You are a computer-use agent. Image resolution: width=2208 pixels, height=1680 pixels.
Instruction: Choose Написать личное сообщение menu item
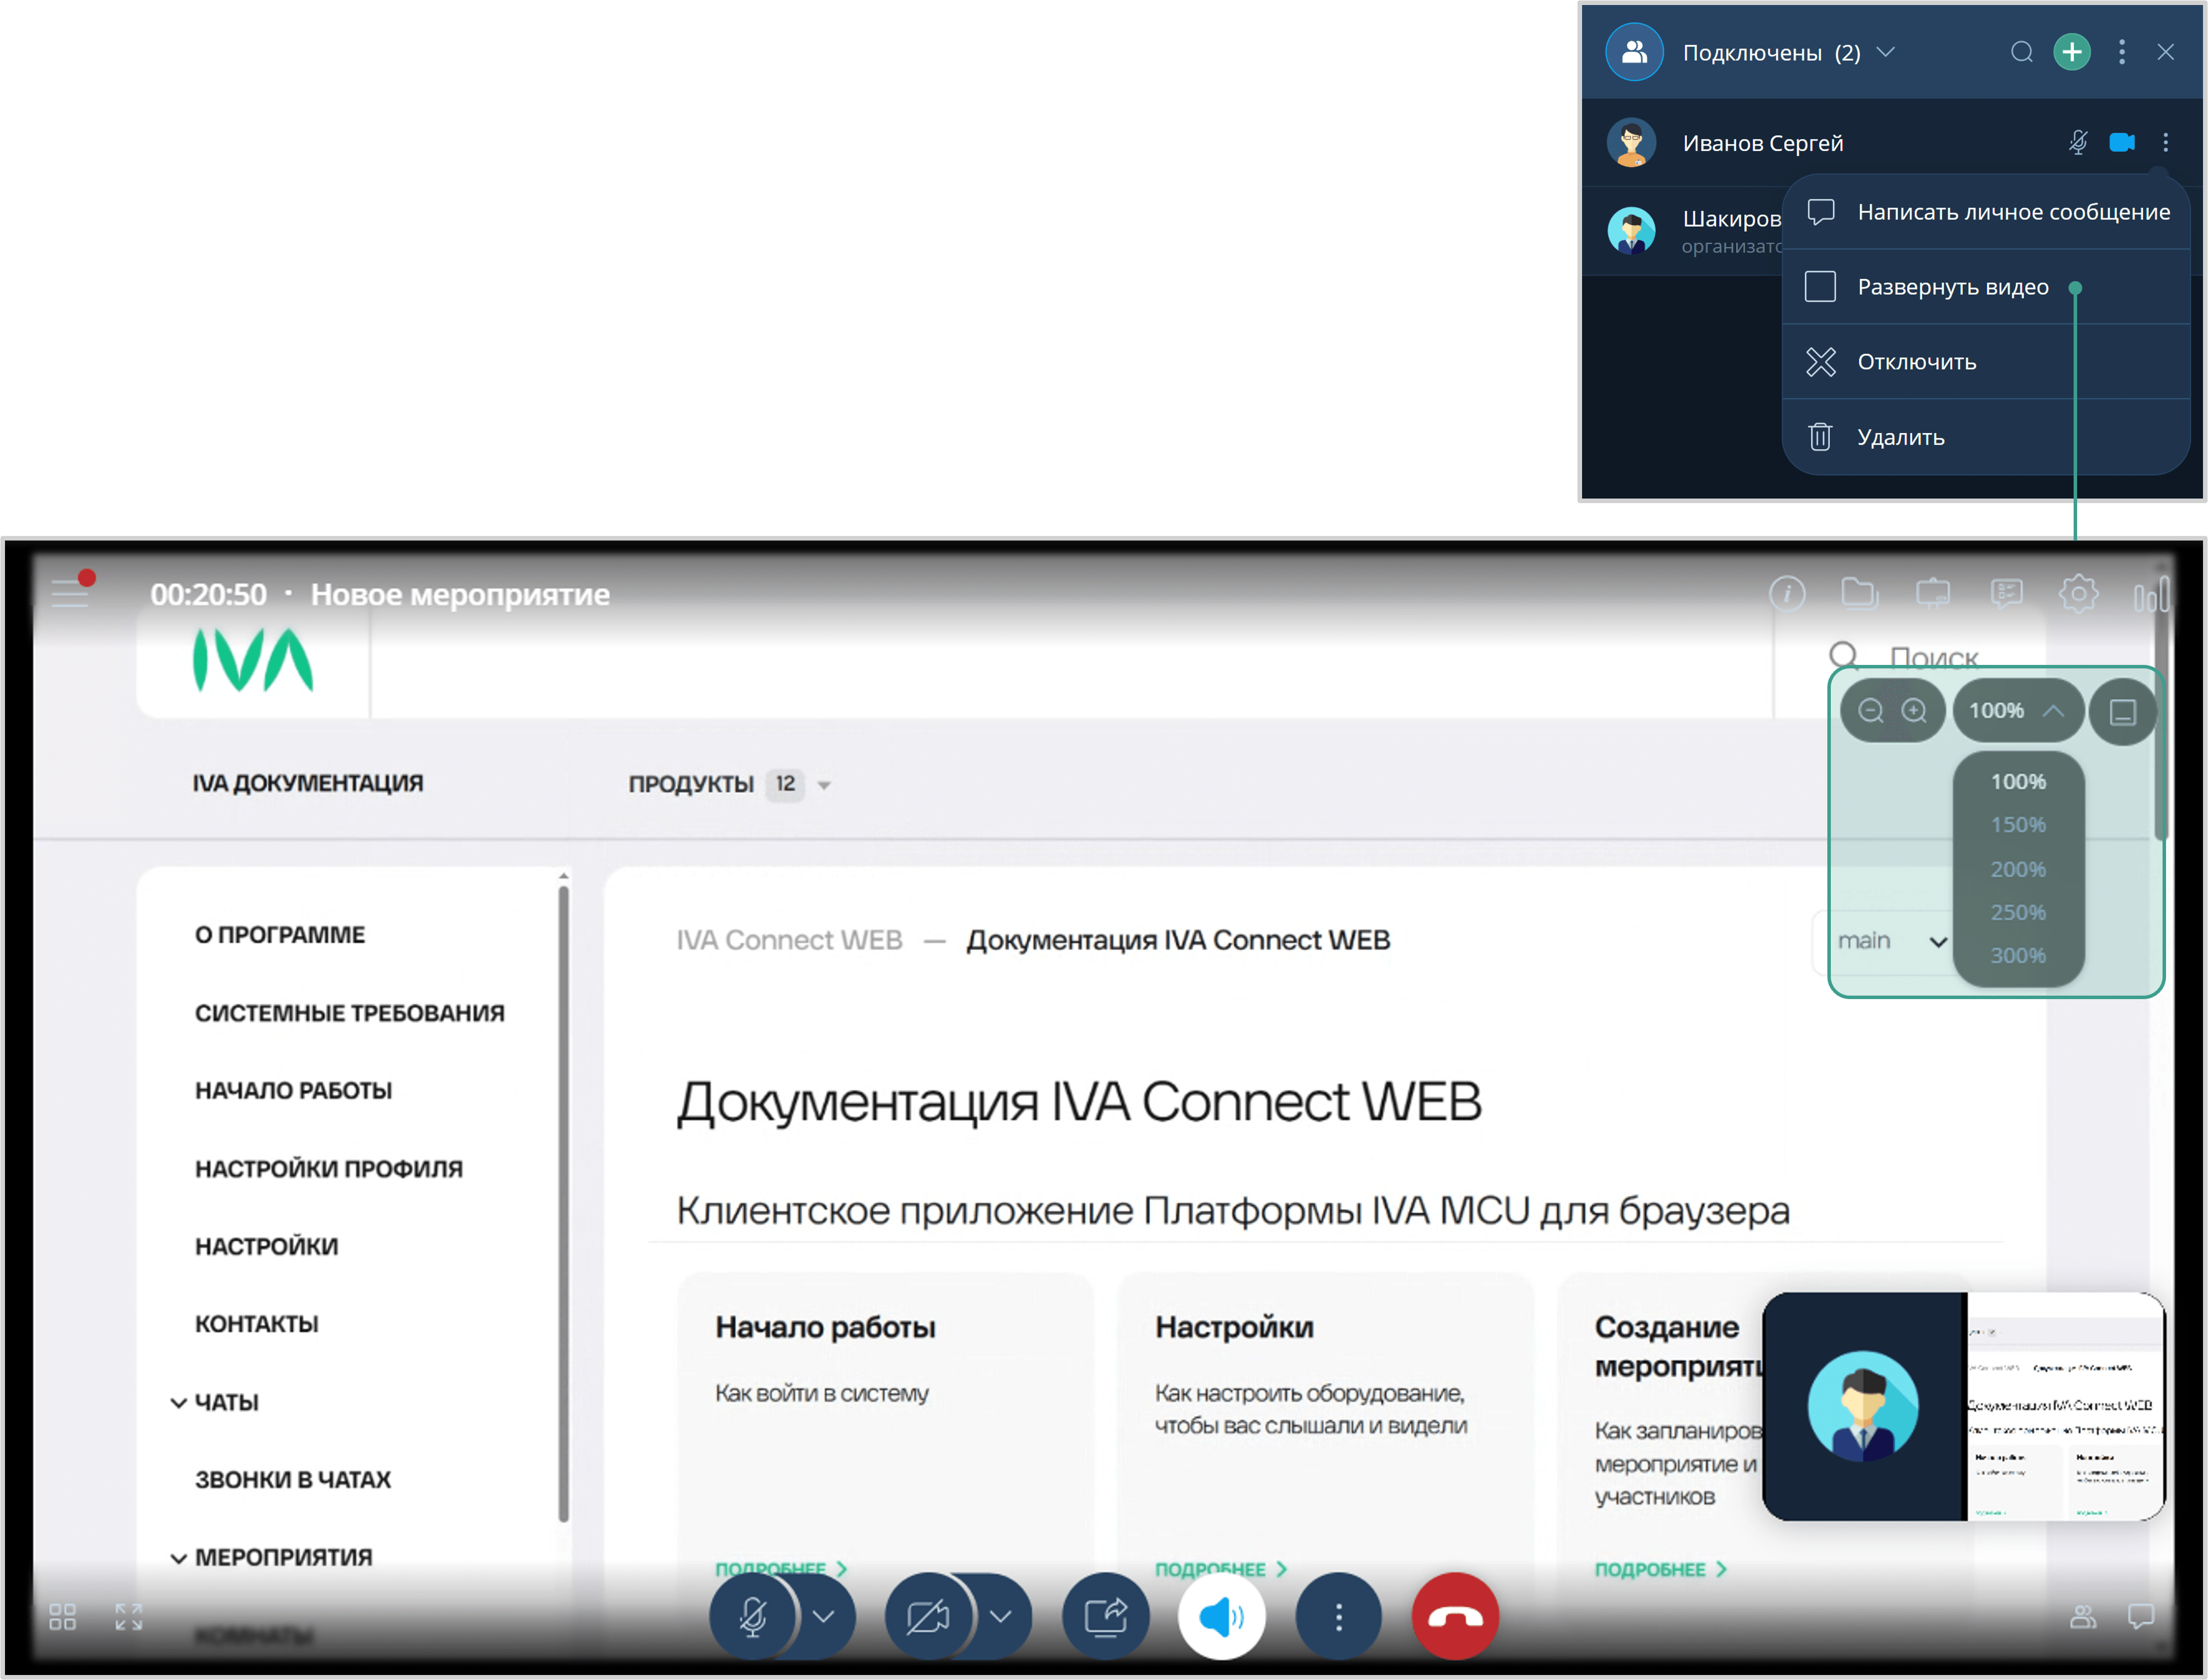(x=2012, y=212)
